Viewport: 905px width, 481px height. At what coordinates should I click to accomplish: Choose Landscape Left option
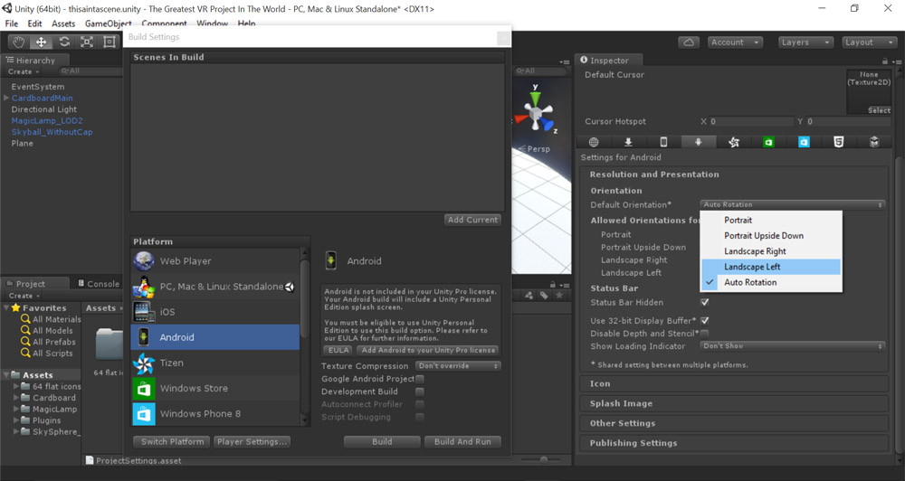tap(770, 267)
